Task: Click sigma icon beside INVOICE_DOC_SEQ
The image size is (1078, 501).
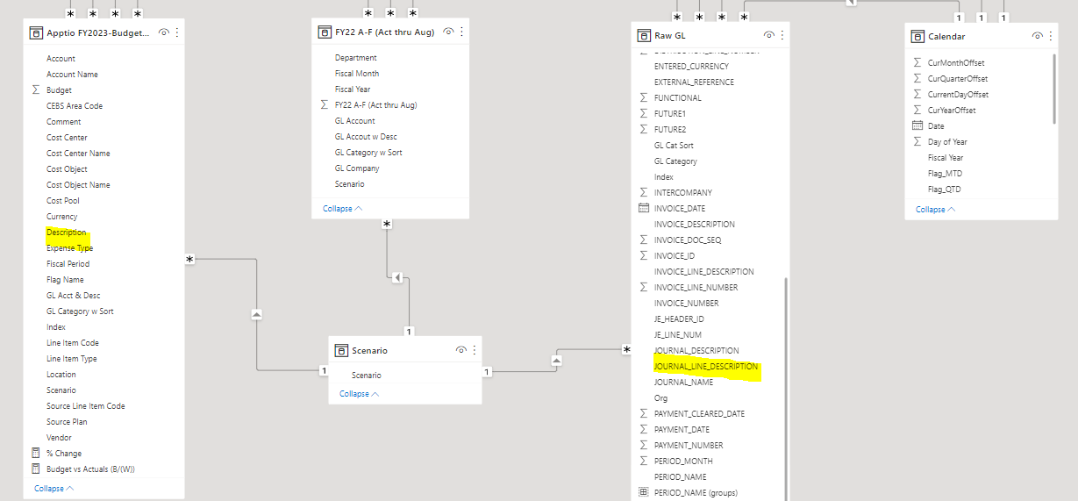Action: point(644,240)
